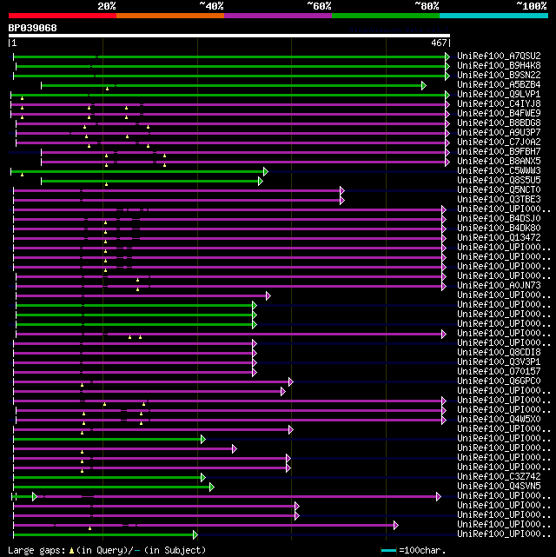Select the UniRef100_Q8S5U5 label
This screenshot has height=557, width=556.
pos(499,181)
